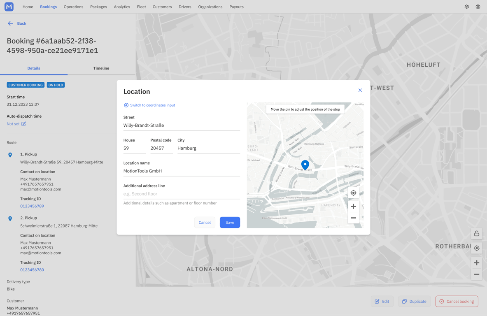Viewport: 487px width, 316px height.
Task: Click Switch to coordinates input link
Action: [152, 105]
